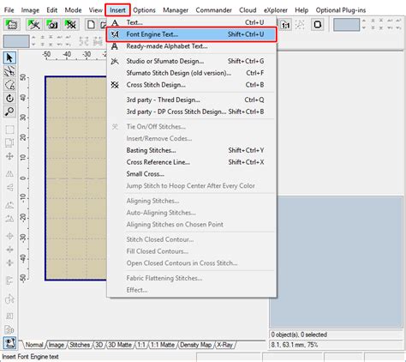Click the dashed rectangle selection icon in the sidebar

pyautogui.click(x=9, y=130)
